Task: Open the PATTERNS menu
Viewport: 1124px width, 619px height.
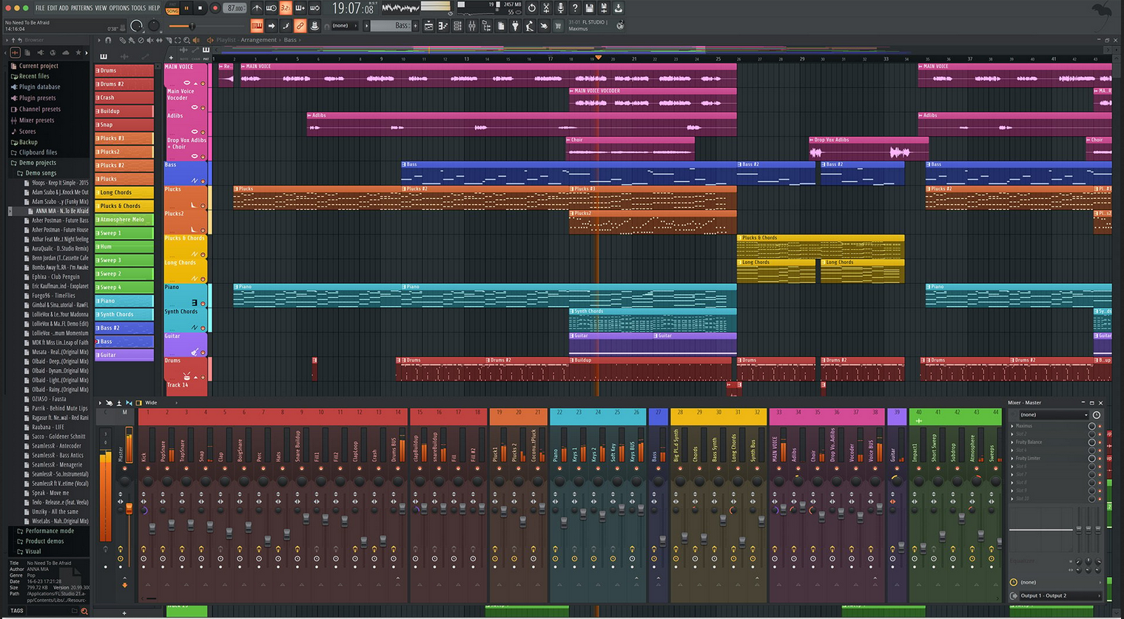Action: pos(83,7)
